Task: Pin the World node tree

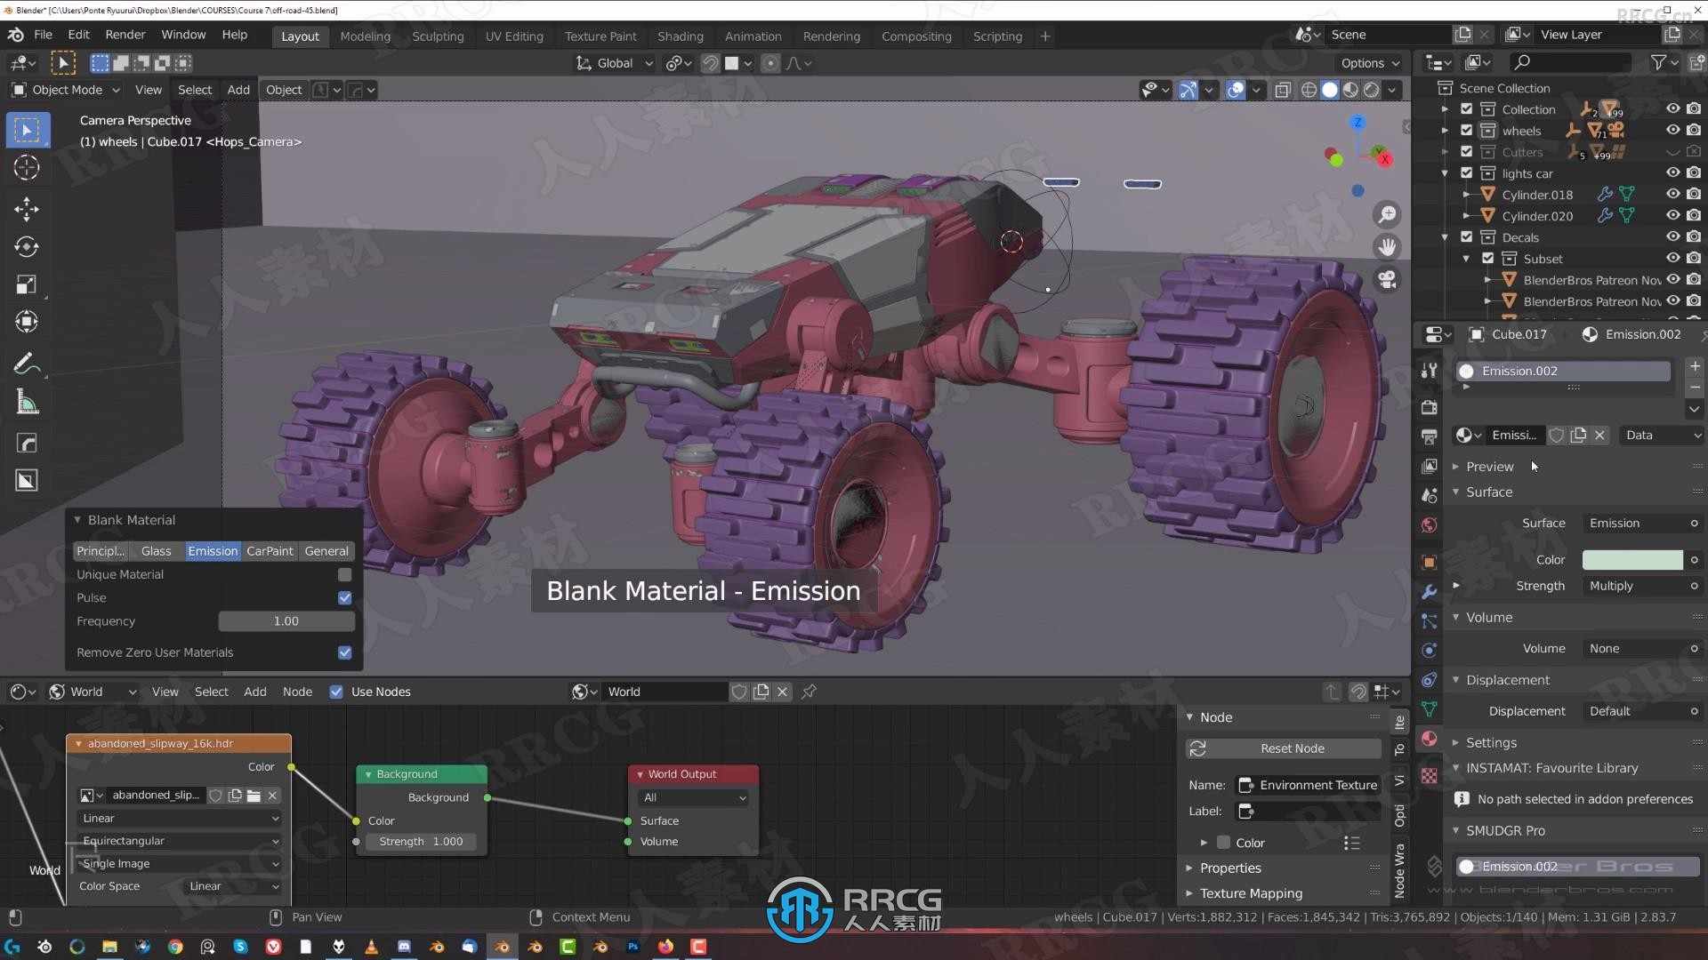Action: [x=809, y=692]
